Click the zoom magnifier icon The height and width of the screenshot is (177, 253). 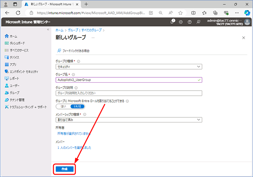pyautogui.click(x=160, y=13)
